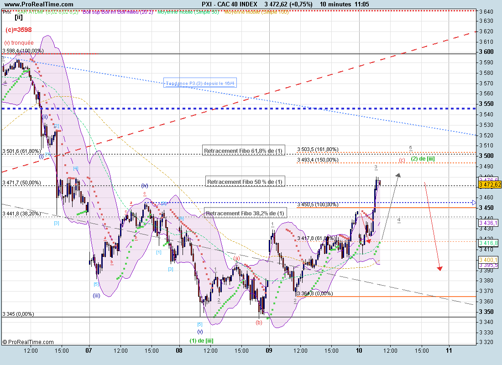
Task: Click the 3 550 value on the price scale
Action: pyautogui.click(x=486, y=104)
